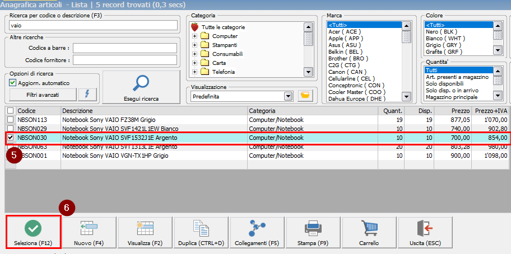Select Canon ( CAN ) brand
Viewport: 511px width, 254px height.
[364, 72]
